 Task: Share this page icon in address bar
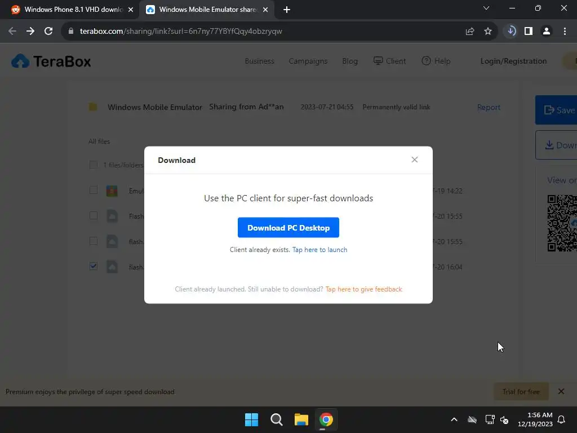tap(469, 32)
